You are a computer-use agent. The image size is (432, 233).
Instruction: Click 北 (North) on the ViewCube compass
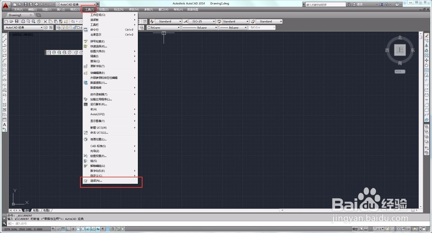click(x=400, y=37)
